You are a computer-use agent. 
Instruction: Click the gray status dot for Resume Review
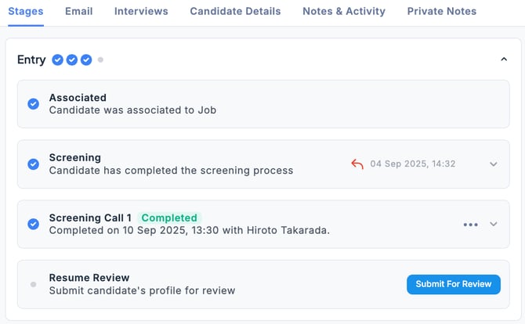pyautogui.click(x=33, y=284)
